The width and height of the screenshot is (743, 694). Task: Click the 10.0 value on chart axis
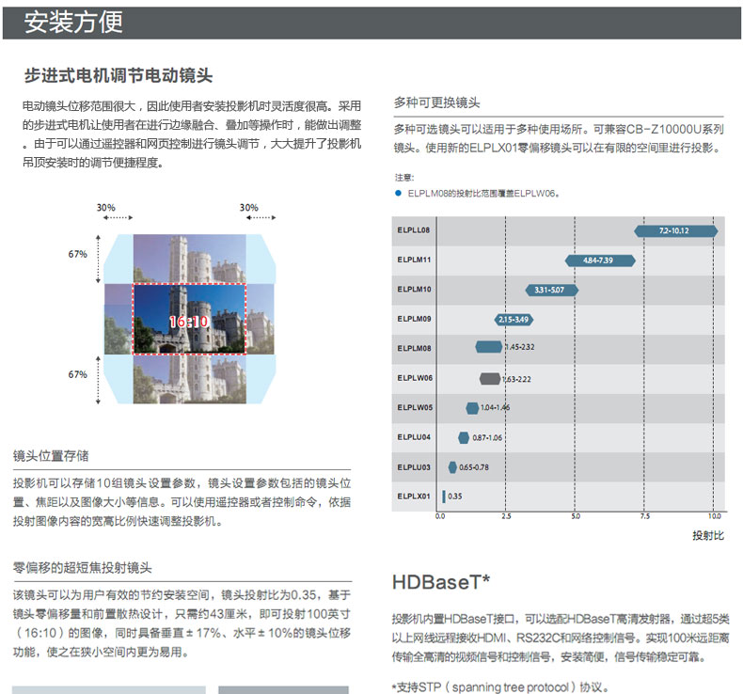(715, 516)
